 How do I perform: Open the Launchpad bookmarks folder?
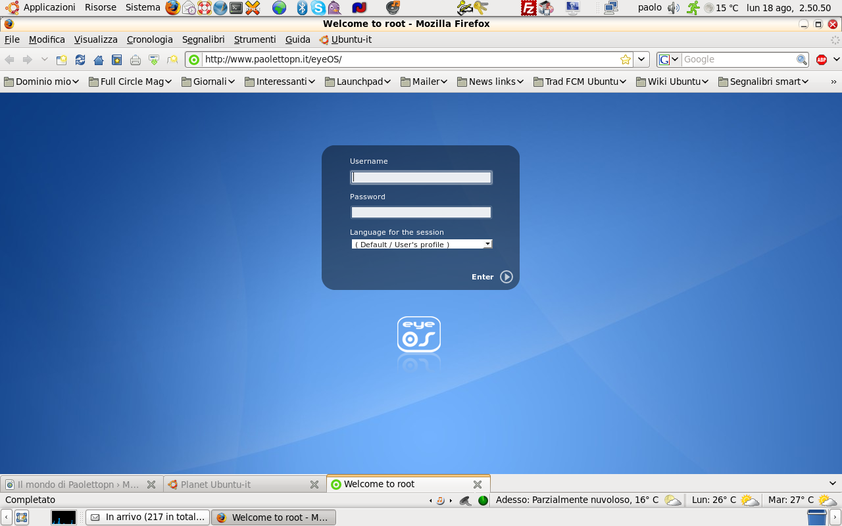pos(358,82)
